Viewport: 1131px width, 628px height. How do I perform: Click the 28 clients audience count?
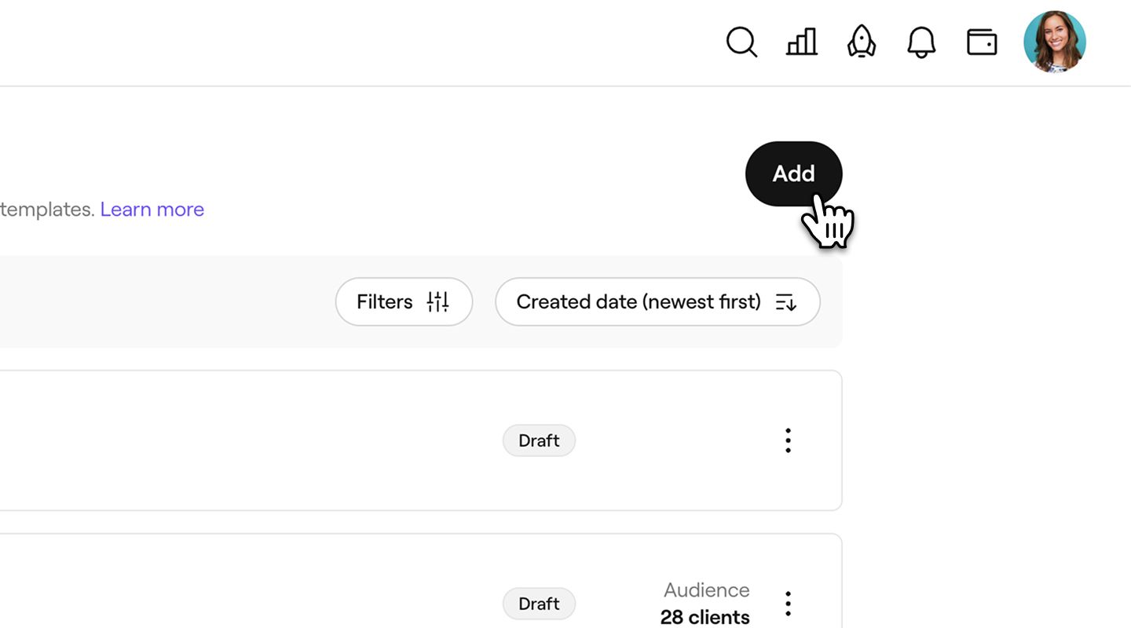pos(705,618)
